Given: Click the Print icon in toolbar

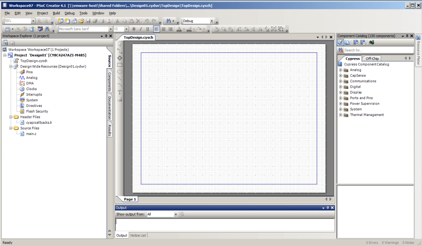Looking at the screenshot, I should (x=102, y=21).
